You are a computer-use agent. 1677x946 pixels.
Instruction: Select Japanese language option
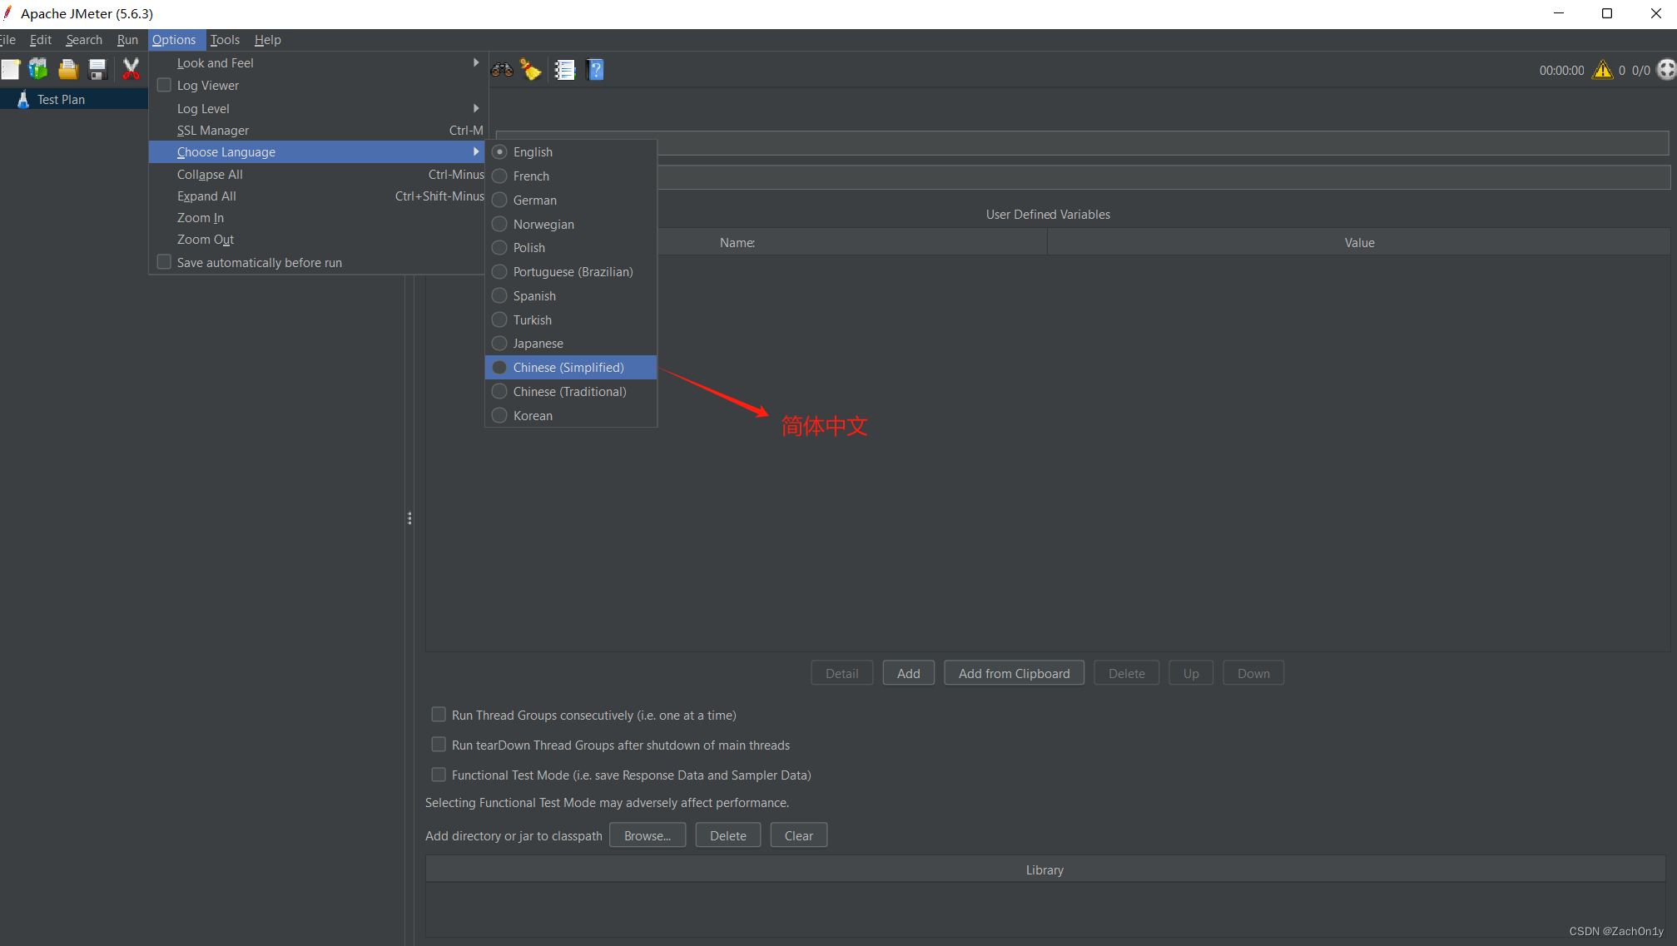tap(571, 343)
